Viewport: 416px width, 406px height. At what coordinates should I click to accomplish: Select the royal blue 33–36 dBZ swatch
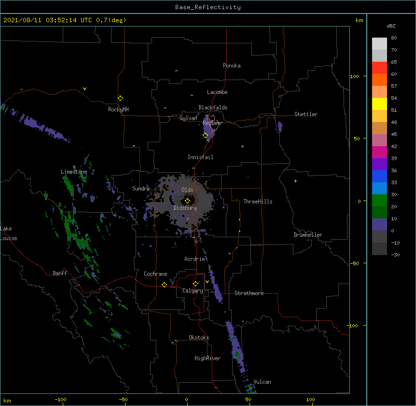[379, 176]
